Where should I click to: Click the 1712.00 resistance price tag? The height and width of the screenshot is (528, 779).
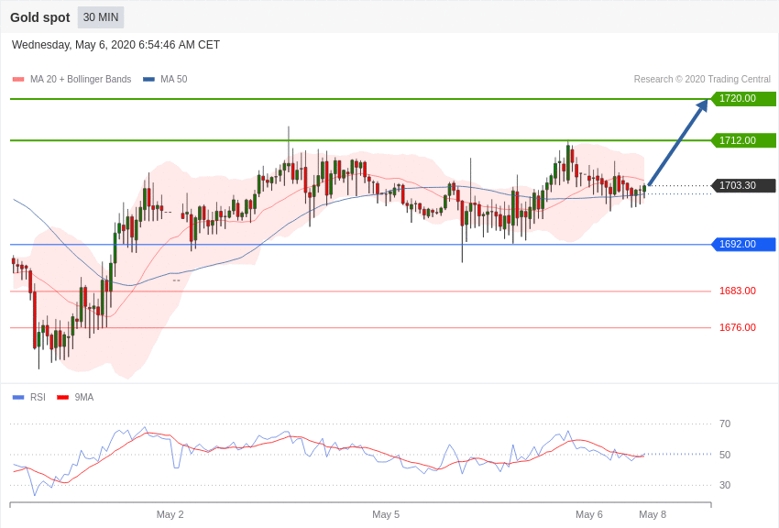point(744,140)
